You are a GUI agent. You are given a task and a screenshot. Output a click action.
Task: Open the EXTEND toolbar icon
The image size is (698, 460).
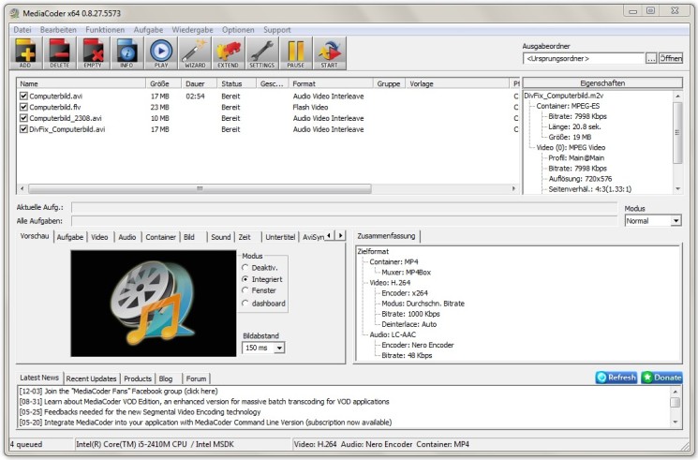click(x=229, y=53)
